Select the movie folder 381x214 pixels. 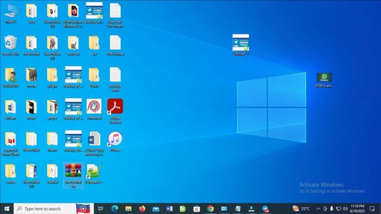[x=32, y=78]
